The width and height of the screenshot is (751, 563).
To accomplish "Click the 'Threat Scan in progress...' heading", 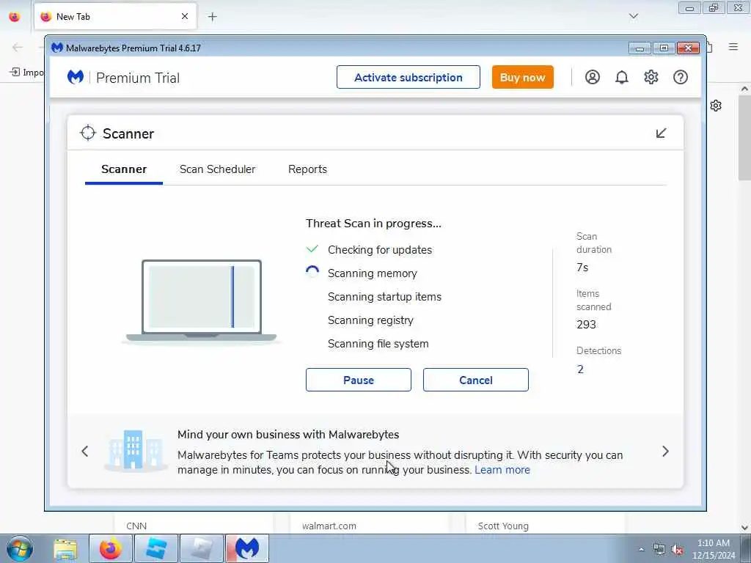I will (373, 224).
